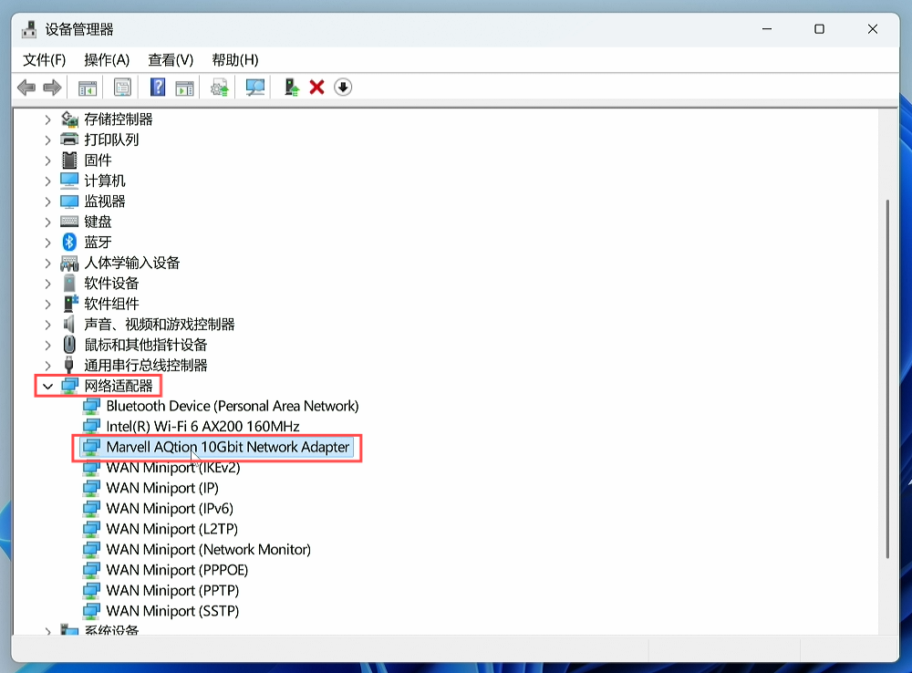Select Marvell AQtion 10Gbit Network Adapter
The height and width of the screenshot is (673, 912).
[227, 447]
